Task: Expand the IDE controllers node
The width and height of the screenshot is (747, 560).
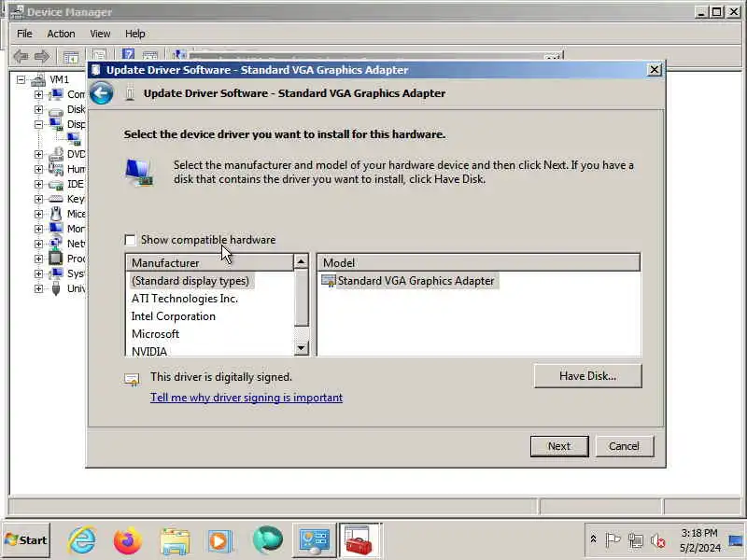Action: [38, 184]
